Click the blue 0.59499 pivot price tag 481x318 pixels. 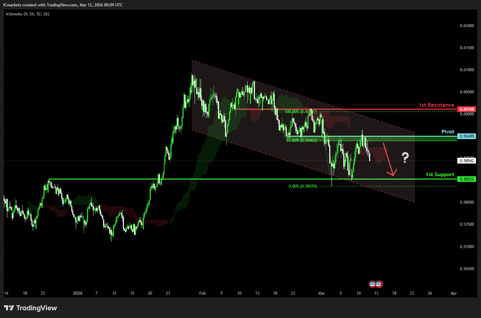click(467, 136)
